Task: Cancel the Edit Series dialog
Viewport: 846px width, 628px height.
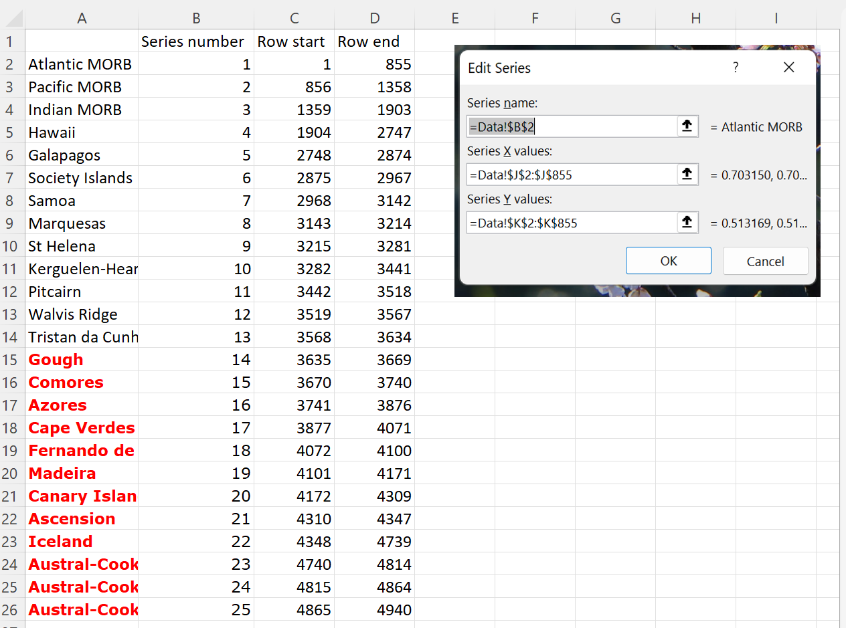Action: click(766, 261)
